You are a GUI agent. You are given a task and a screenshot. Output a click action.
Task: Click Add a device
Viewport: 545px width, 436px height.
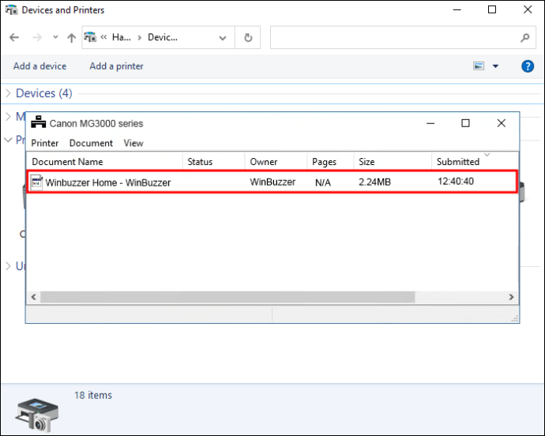pos(40,66)
